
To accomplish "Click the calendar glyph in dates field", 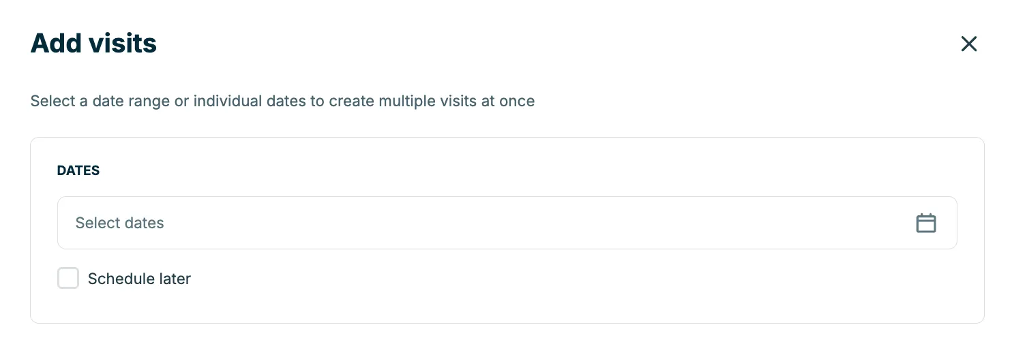I will tap(925, 223).
